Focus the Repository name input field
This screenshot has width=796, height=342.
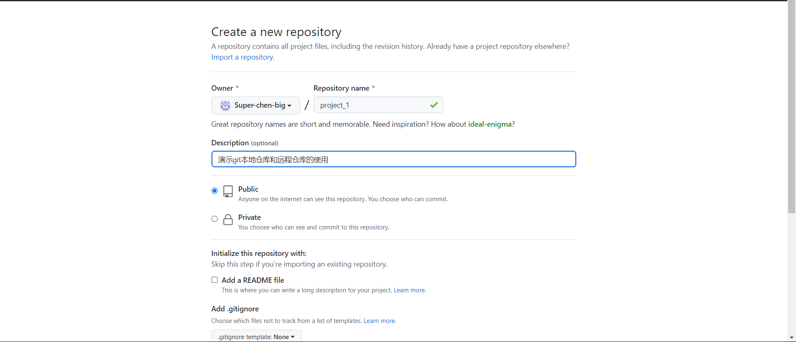[378, 105]
